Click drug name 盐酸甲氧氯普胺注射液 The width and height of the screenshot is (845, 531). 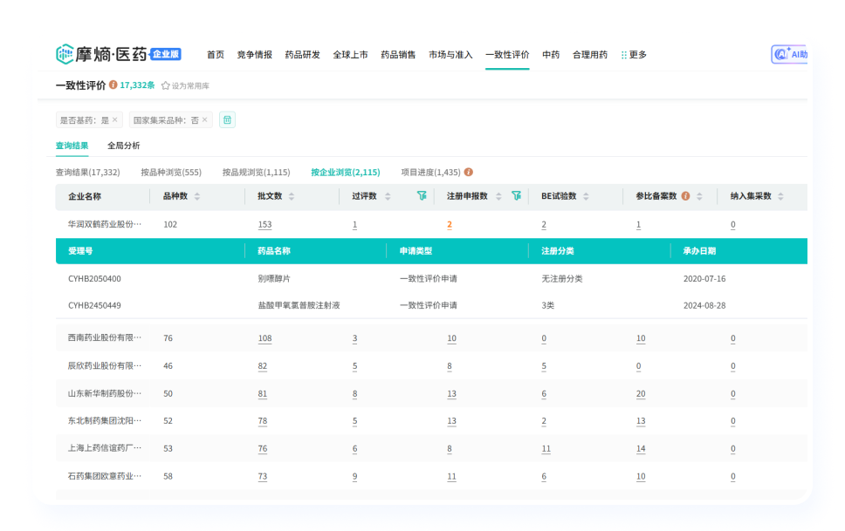coord(299,305)
